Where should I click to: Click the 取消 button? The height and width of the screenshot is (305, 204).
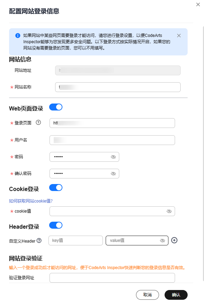[x=148, y=295]
